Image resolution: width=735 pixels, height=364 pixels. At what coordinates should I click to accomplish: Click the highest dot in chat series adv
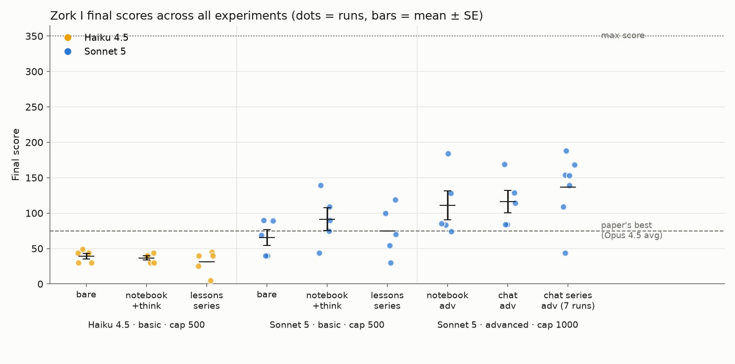(x=566, y=151)
